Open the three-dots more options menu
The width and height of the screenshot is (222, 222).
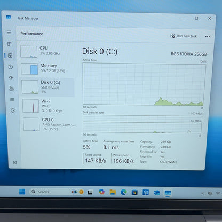pyautogui.click(x=208, y=36)
